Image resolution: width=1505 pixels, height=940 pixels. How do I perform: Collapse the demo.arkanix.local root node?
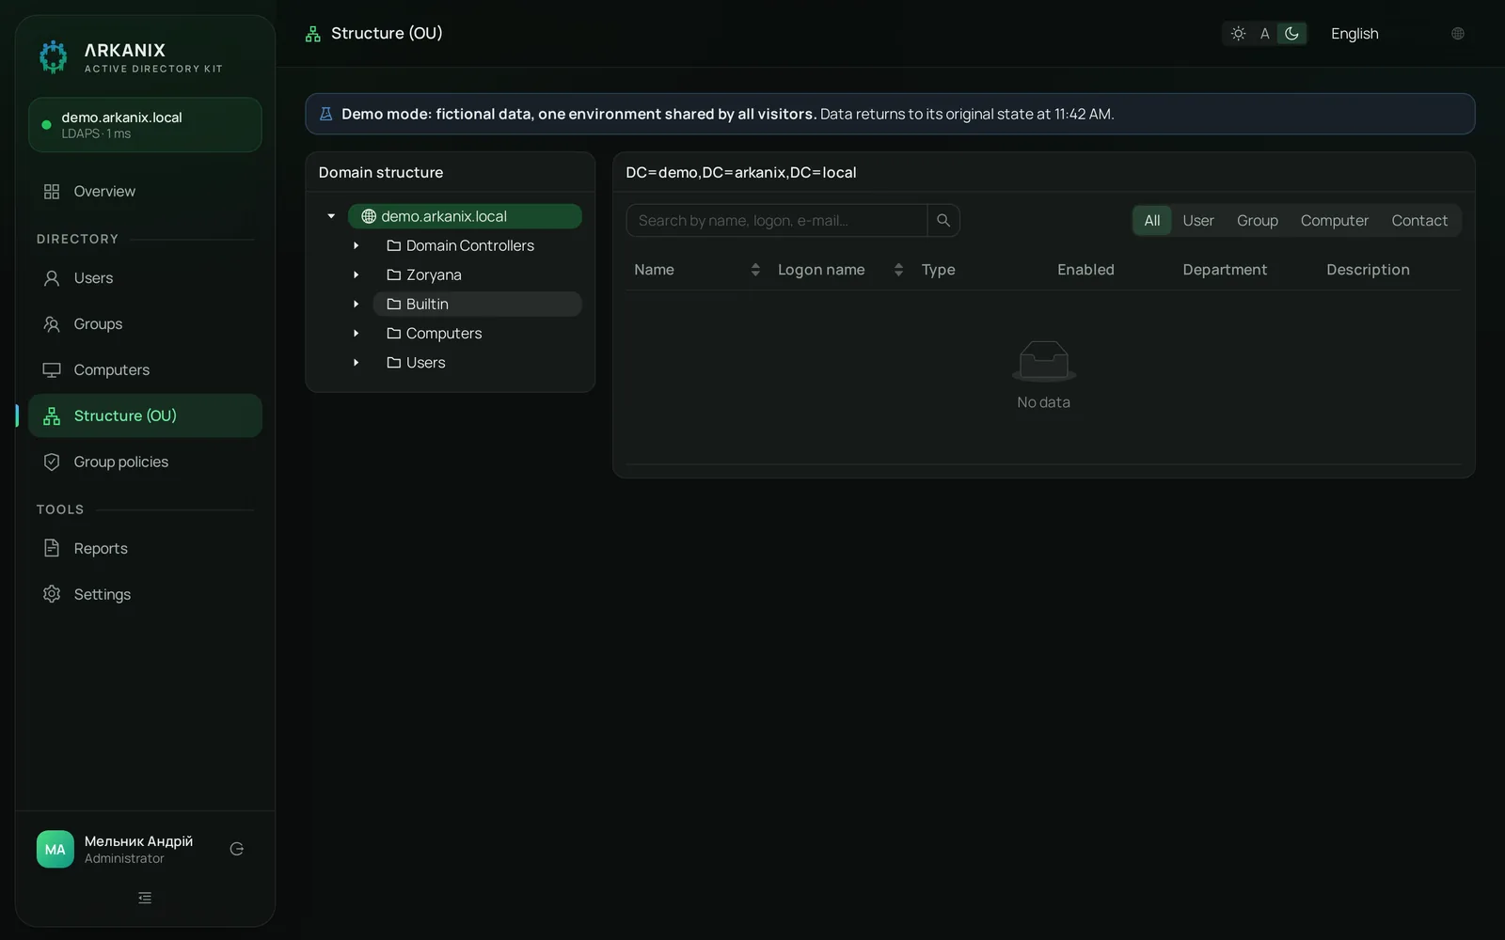pos(331,216)
